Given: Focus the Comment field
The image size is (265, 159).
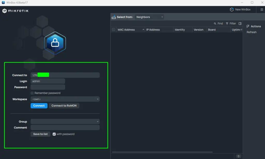Looking at the screenshot, I should click(x=65, y=128).
